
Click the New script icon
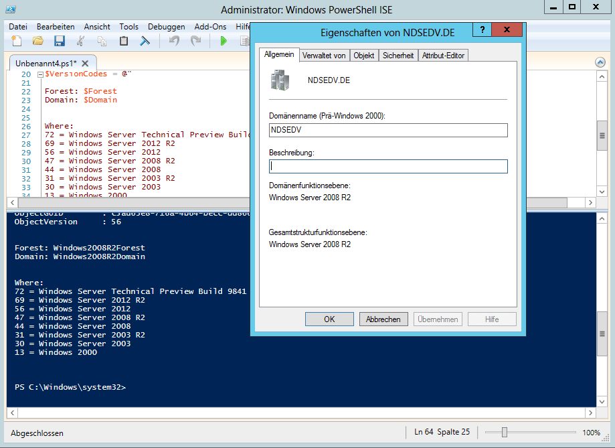click(x=17, y=42)
